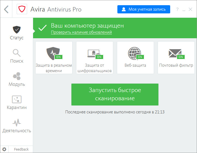Open the Модуль hexagons section
Screen dimensions: 197x153
(x=16, y=79)
